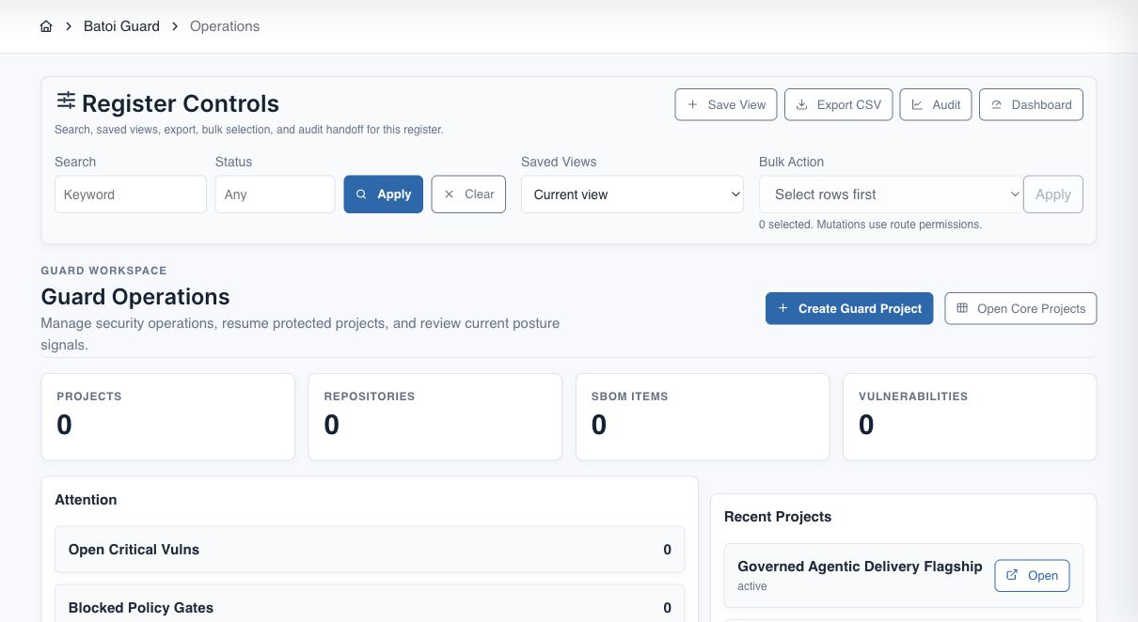Viewport: 1138px width, 622px height.
Task: Focus the Keyword search field
Action: click(131, 194)
